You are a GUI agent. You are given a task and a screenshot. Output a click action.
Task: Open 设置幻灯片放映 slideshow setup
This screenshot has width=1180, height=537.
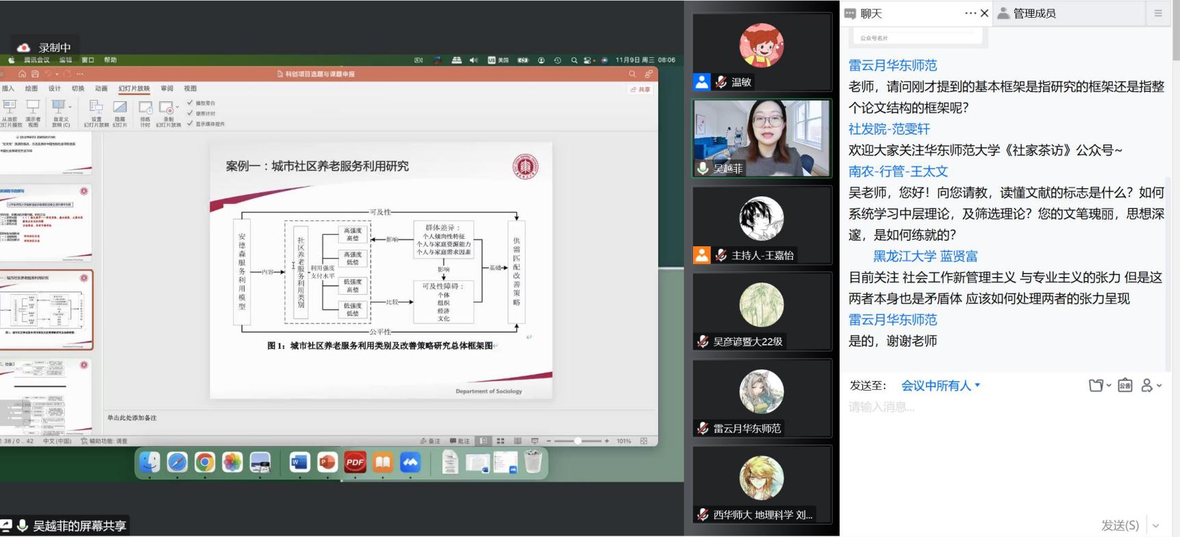click(x=96, y=108)
